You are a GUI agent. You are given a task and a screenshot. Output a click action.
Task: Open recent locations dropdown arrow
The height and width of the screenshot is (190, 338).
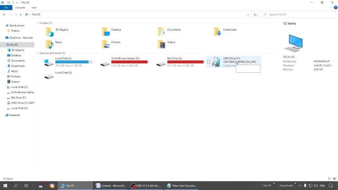(x=16, y=14)
